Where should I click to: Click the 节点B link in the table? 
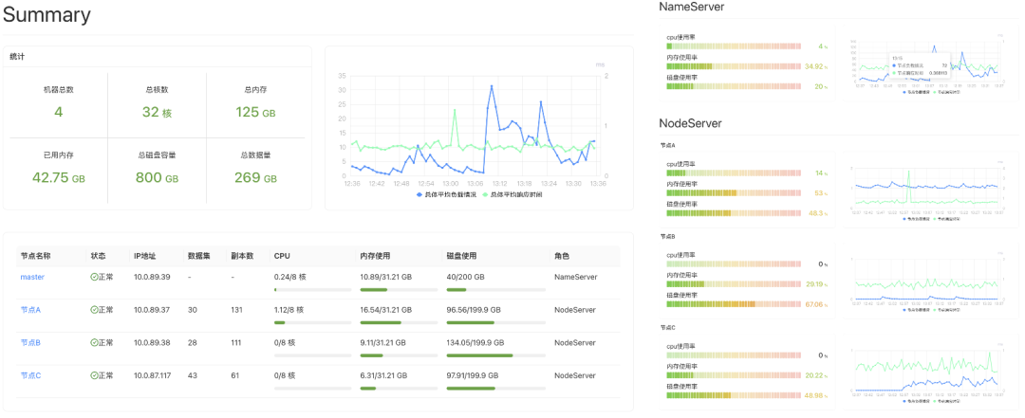(31, 342)
